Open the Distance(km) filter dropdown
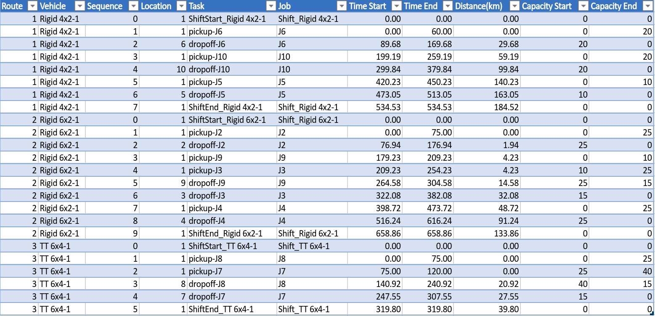 pyautogui.click(x=514, y=6)
